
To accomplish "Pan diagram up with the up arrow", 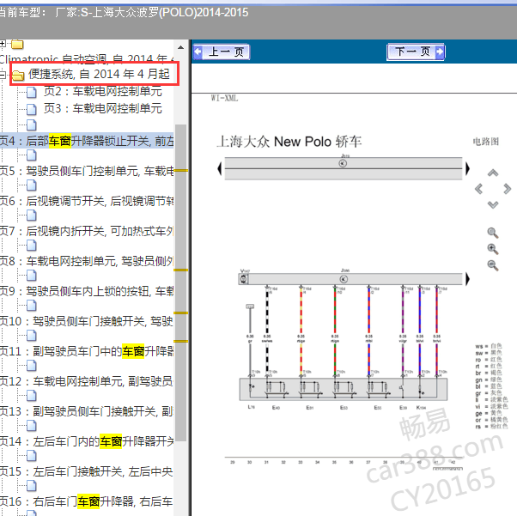I will pyautogui.click(x=493, y=173).
